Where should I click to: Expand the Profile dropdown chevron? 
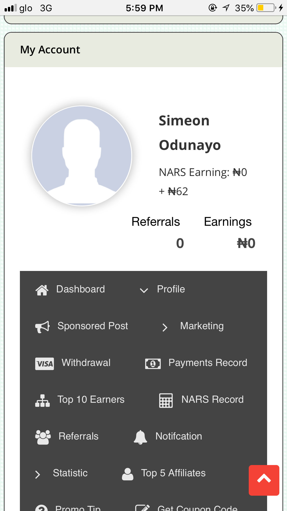point(144,290)
